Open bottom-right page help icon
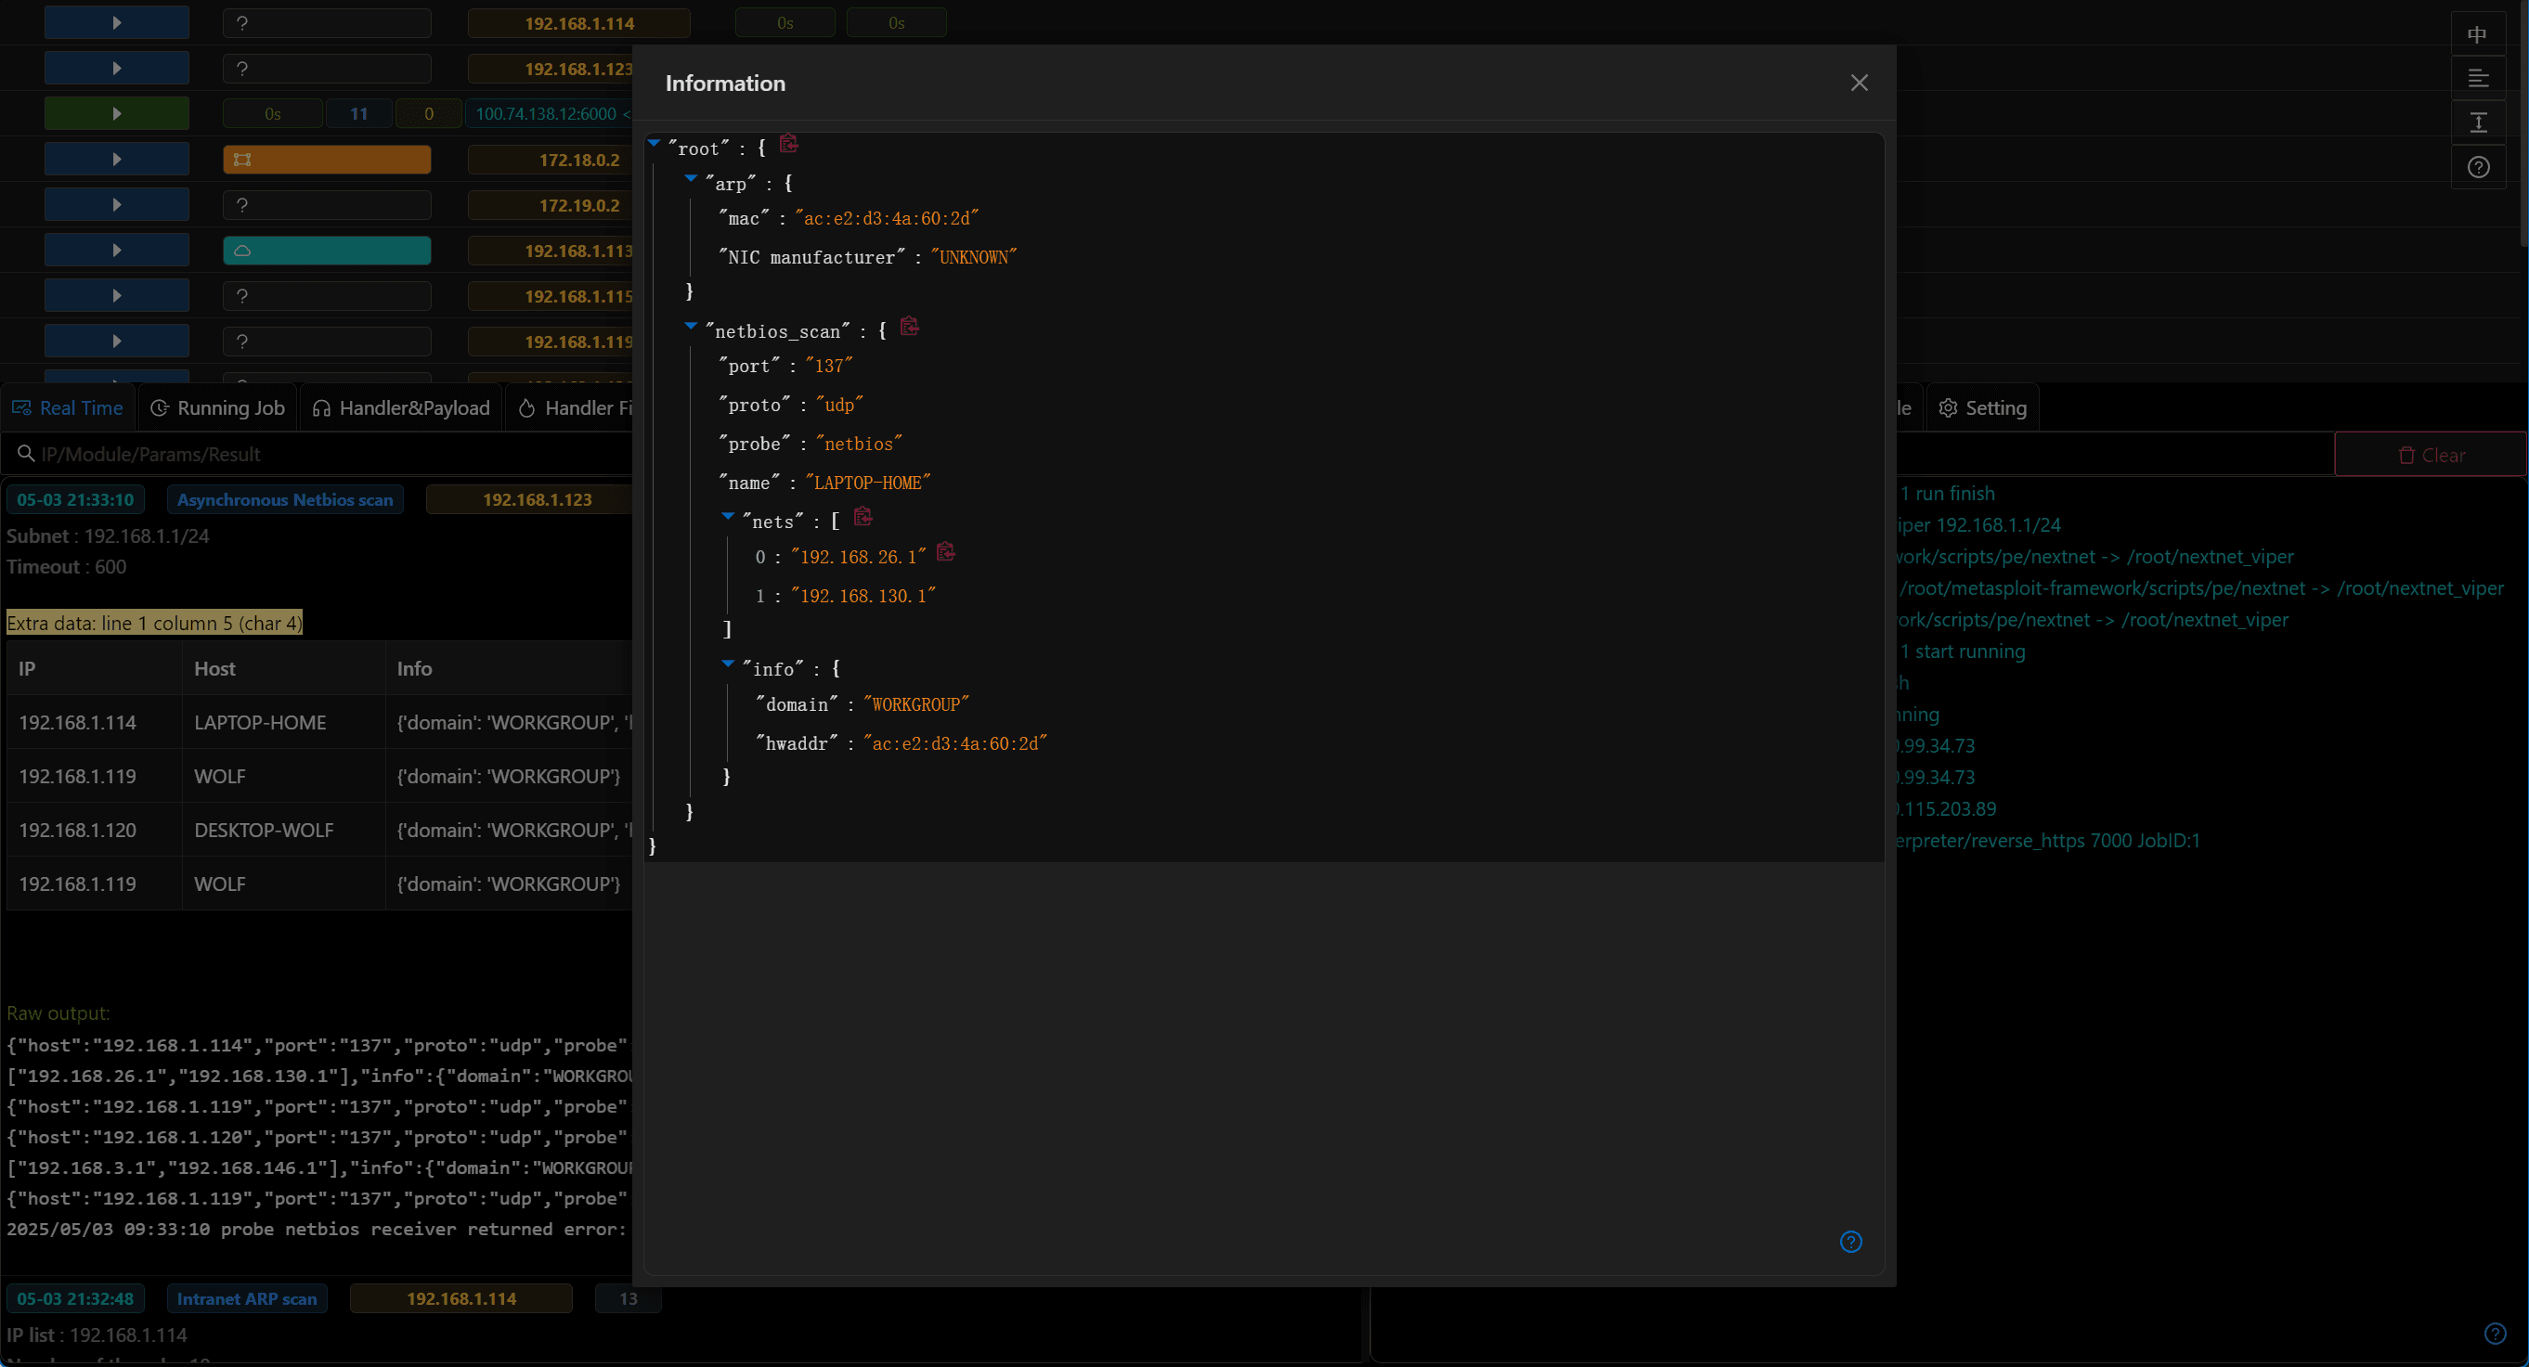The height and width of the screenshot is (1367, 2529). pyautogui.click(x=2495, y=1333)
